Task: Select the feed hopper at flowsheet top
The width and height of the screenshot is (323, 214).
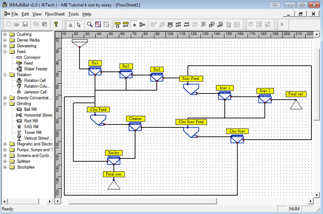Action: click(80, 43)
